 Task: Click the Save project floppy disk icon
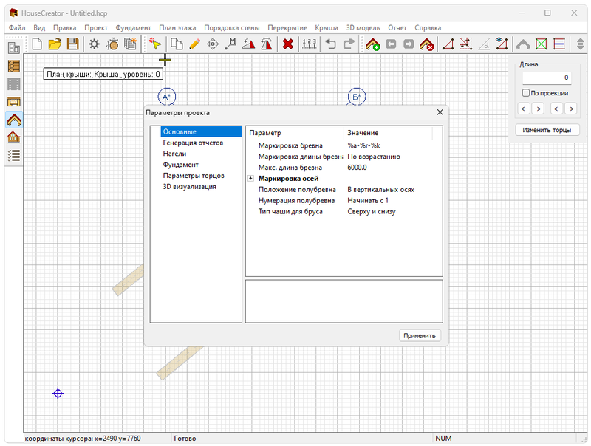click(72, 44)
